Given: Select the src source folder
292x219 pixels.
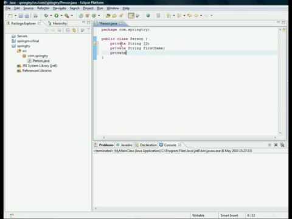Looking at the screenshot, I should 22,51.
